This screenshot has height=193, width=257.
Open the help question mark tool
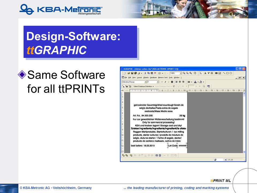coord(195,73)
